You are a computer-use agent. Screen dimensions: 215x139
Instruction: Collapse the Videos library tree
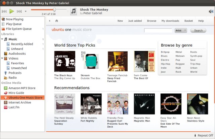(2, 58)
